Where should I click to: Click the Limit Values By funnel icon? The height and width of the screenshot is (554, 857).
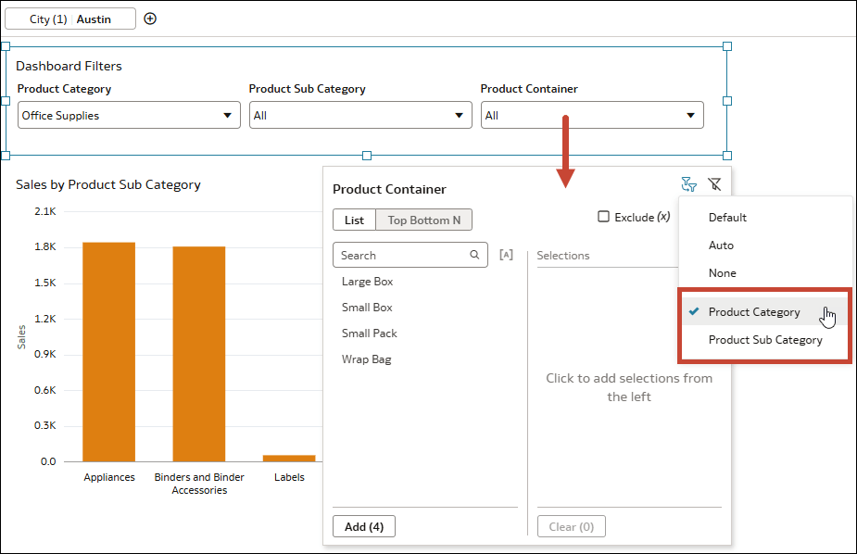click(x=688, y=184)
